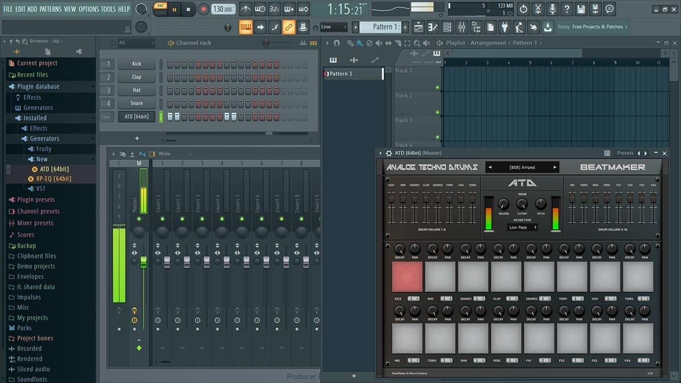Screen dimensions: 681x383
Task: Click the ATD next preset arrow after [808] Amped
Action: 555,167
